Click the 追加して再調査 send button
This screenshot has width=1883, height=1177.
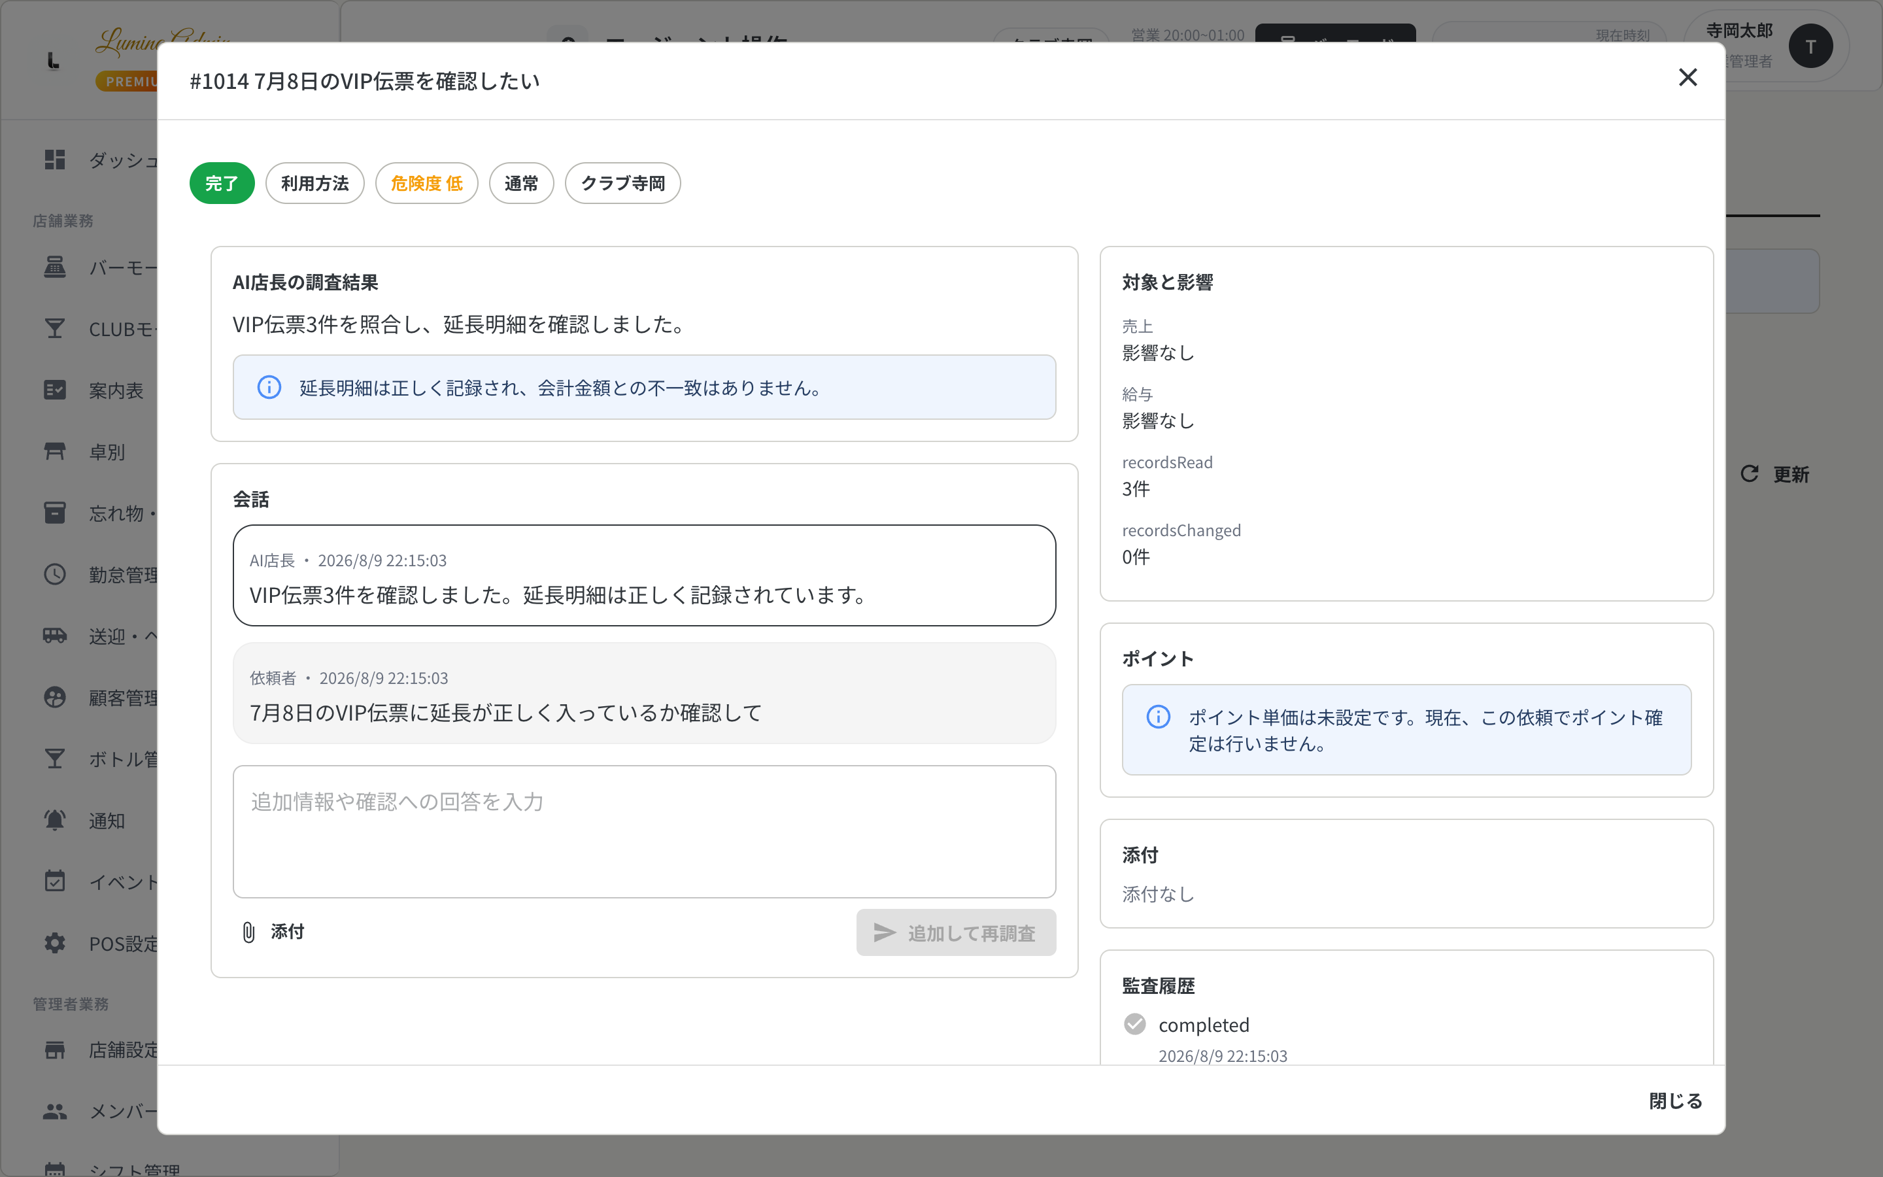coord(955,932)
